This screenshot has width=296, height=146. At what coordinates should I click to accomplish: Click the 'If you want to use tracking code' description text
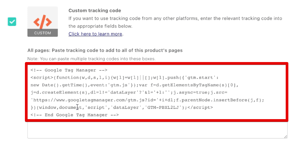point(175,22)
